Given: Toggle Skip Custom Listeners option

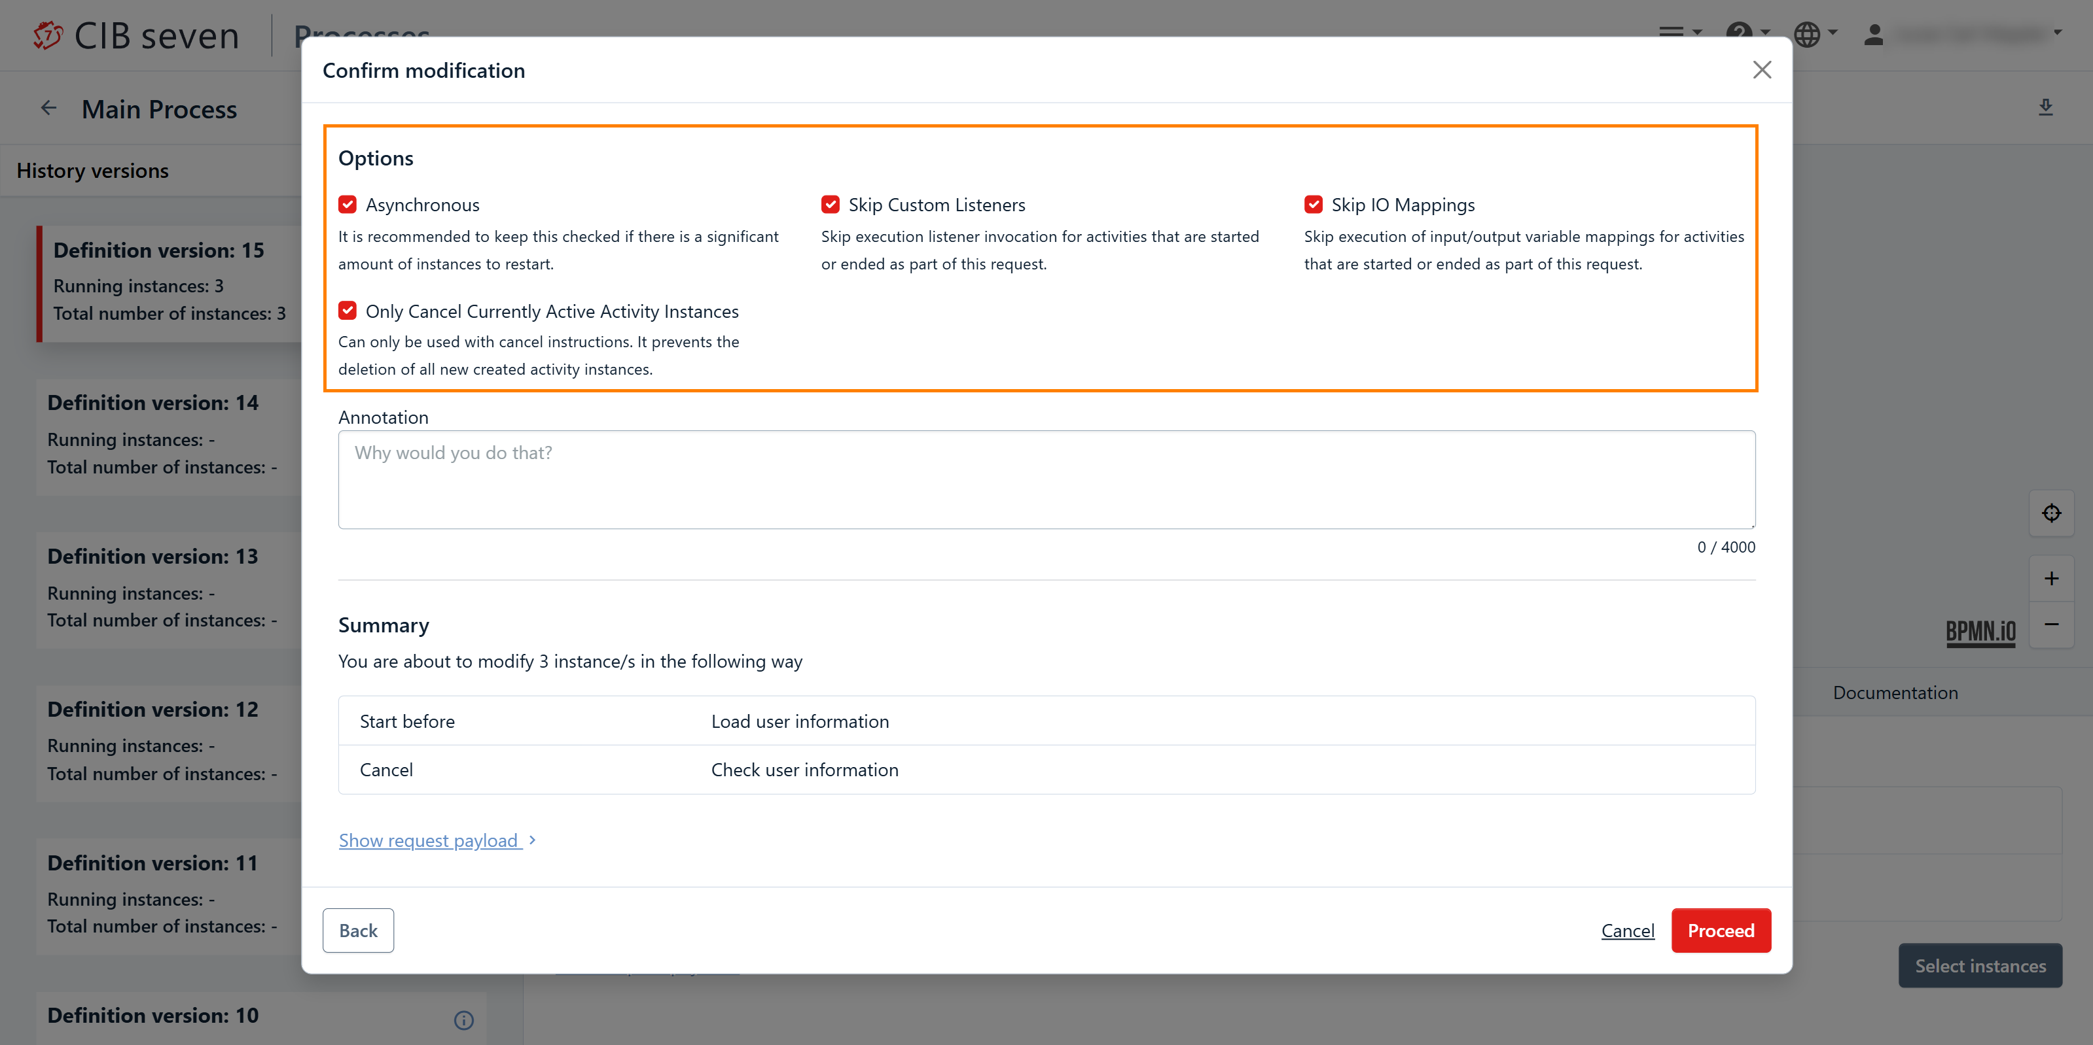Looking at the screenshot, I should [831, 205].
